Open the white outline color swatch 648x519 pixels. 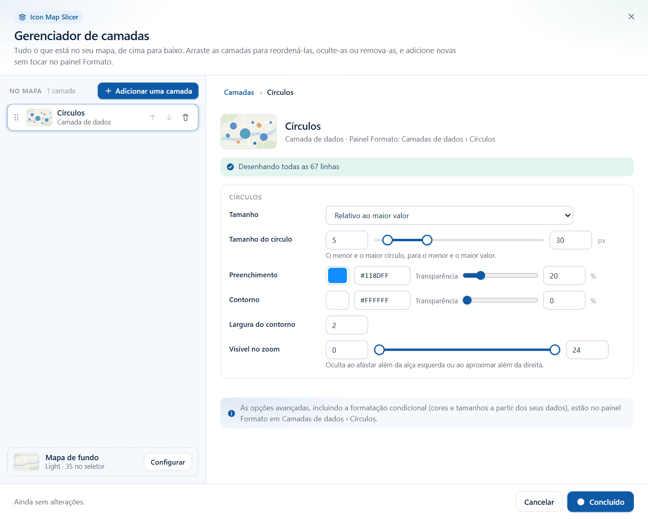click(x=337, y=300)
